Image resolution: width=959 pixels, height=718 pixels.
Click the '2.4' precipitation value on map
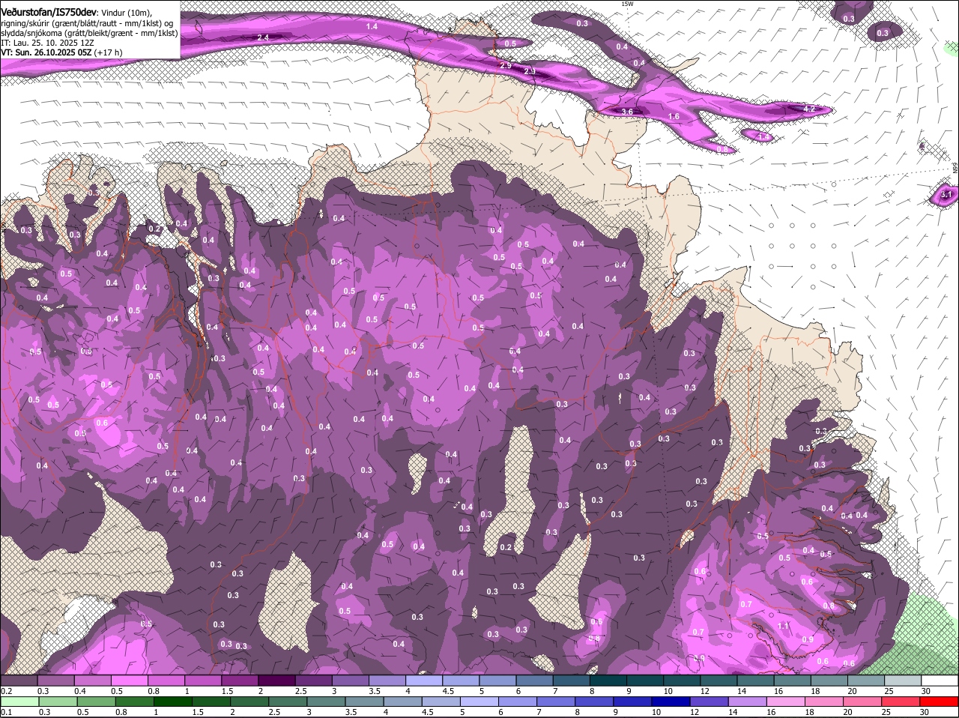(263, 37)
